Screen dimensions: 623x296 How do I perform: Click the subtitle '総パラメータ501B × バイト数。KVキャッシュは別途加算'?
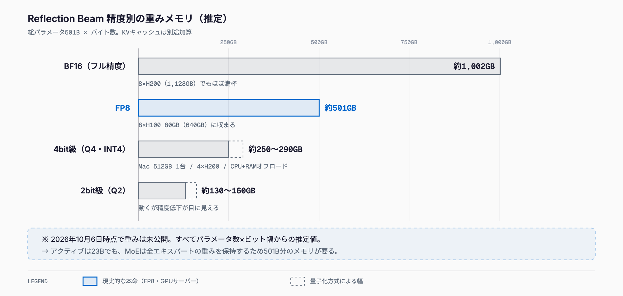(x=110, y=32)
